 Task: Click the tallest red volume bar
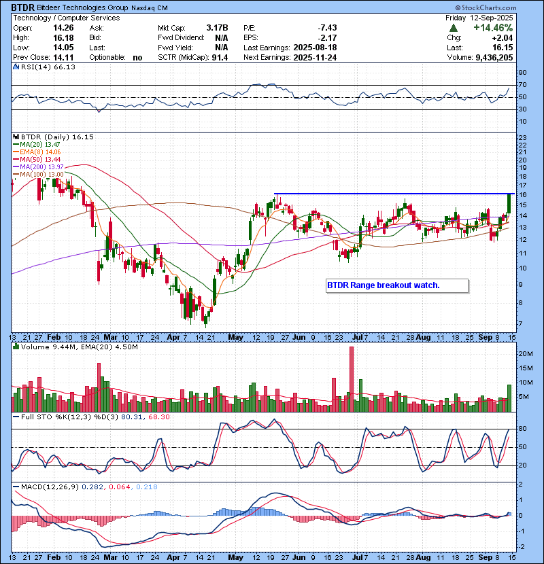352,379
